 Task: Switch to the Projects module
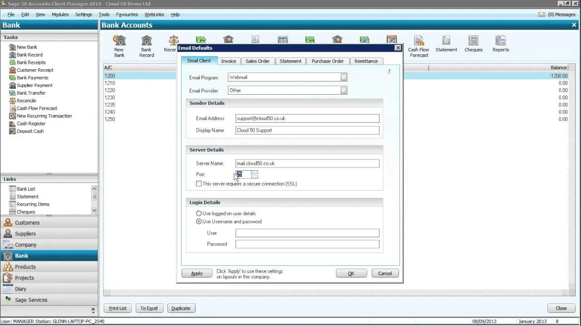(49, 278)
